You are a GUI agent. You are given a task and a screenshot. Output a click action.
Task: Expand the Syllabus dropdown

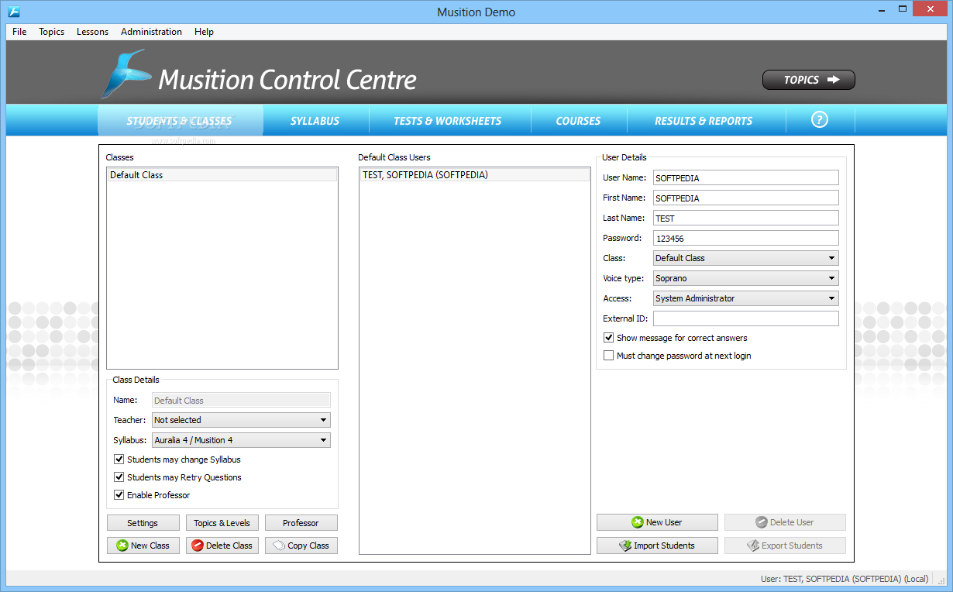pos(241,440)
